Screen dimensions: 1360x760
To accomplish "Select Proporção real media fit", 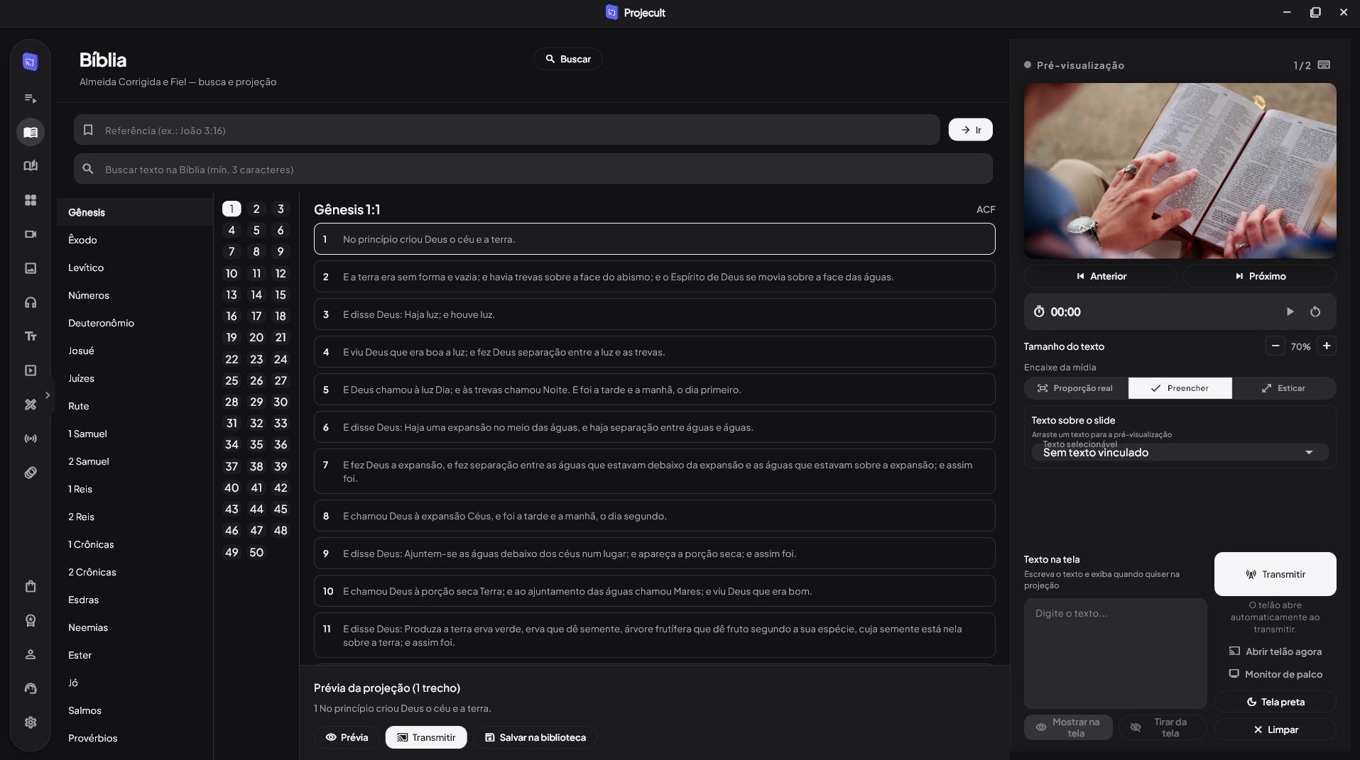I will pos(1076,388).
